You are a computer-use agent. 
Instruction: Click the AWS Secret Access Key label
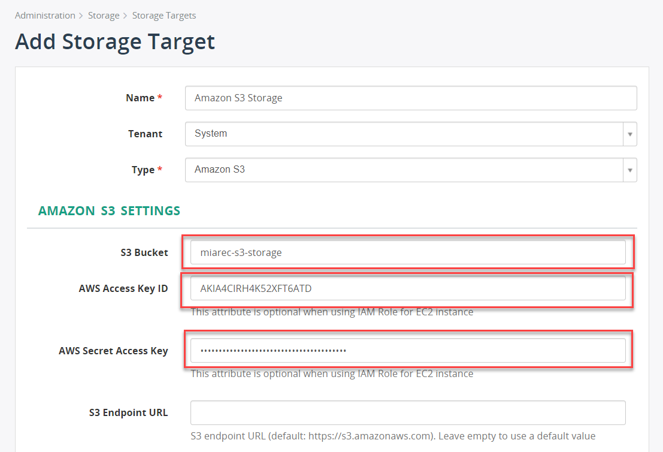point(113,351)
